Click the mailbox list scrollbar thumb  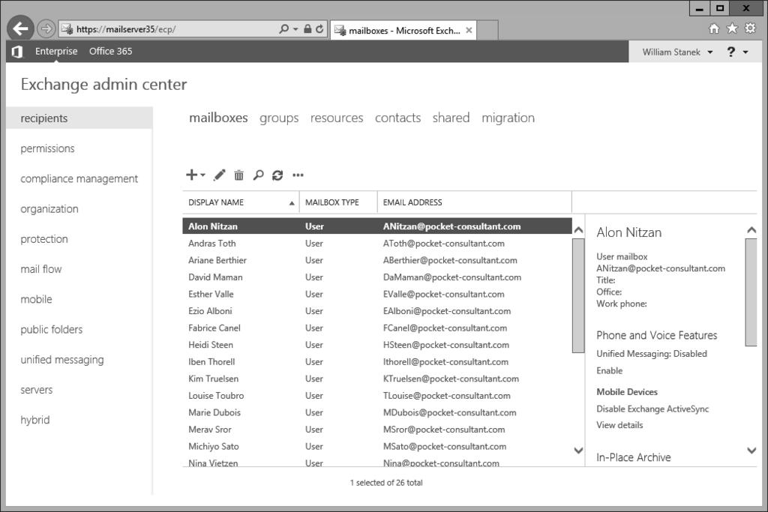[578, 295]
